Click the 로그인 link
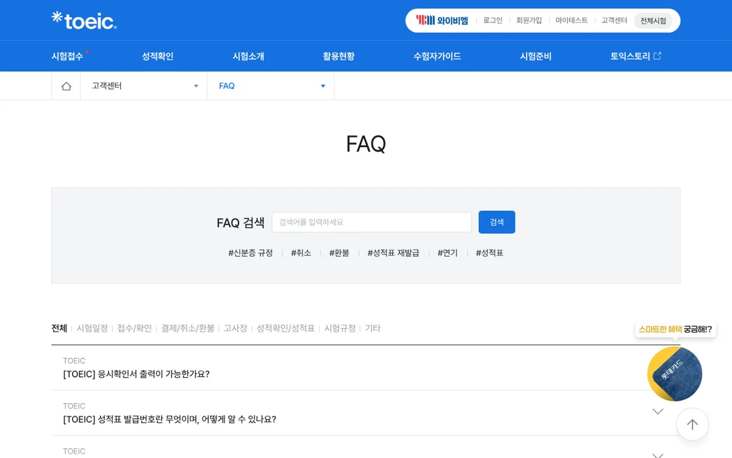This screenshot has height=458, width=732. click(493, 20)
